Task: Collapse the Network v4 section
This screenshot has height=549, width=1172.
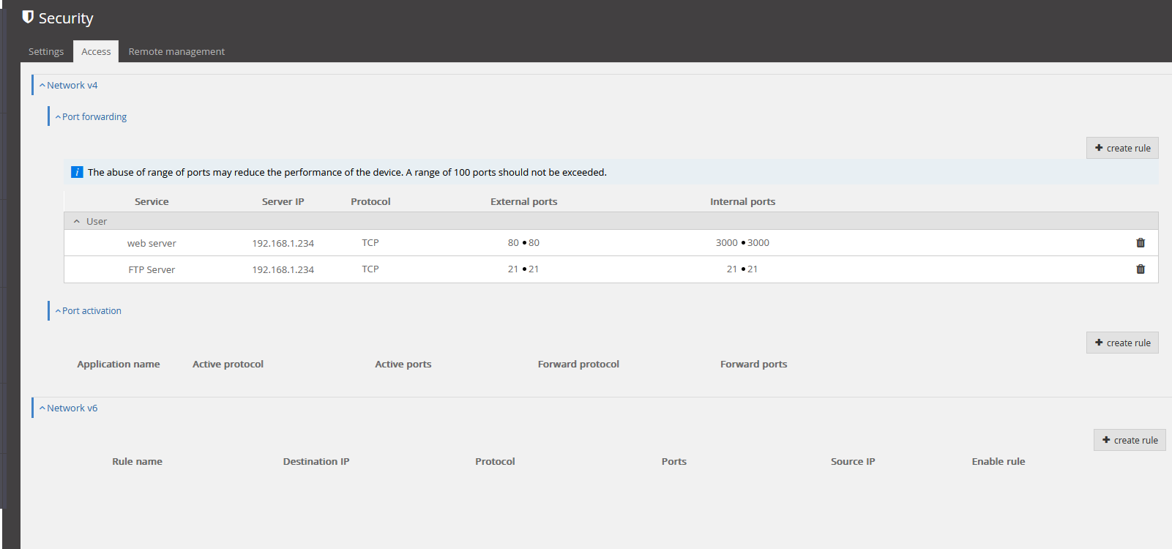Action: point(68,86)
